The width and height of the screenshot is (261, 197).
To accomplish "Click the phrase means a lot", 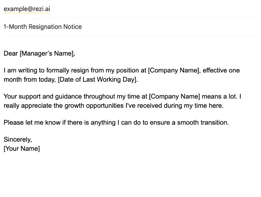I will point(221,96).
